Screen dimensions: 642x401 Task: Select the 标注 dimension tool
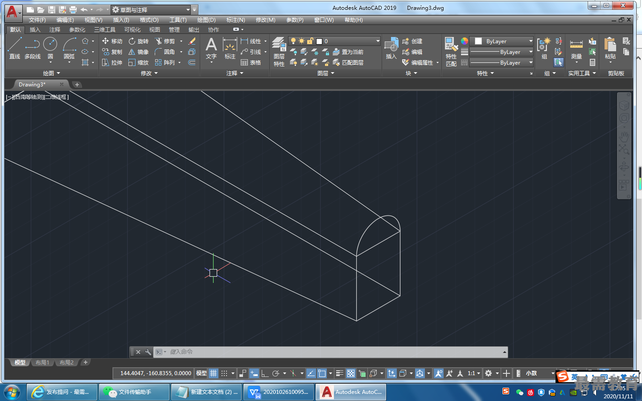230,48
